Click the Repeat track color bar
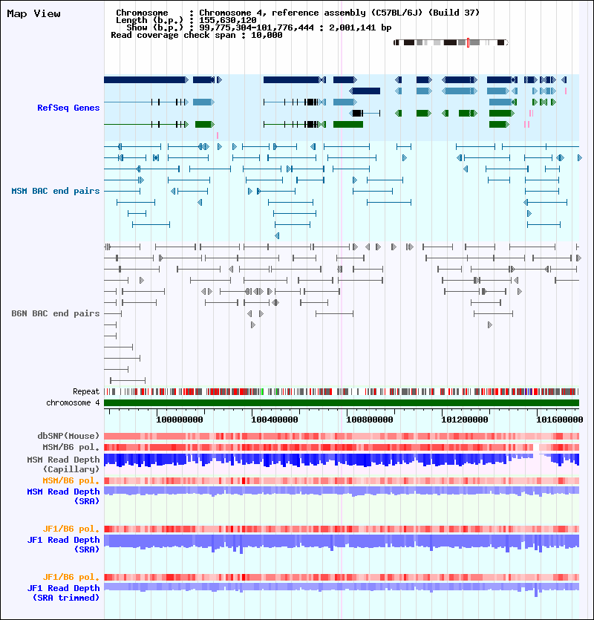This screenshot has height=620, width=594. click(x=342, y=392)
